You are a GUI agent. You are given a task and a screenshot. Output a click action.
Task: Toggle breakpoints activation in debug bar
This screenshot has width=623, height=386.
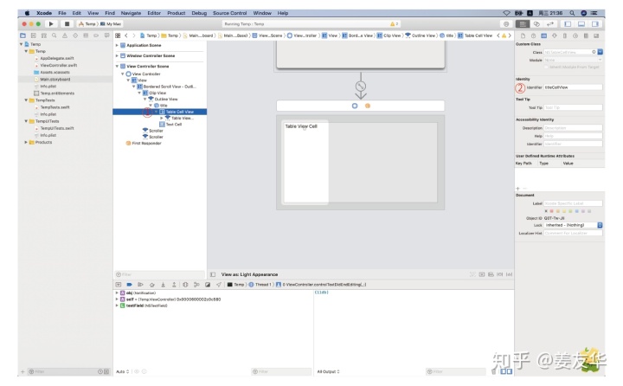tap(129, 285)
